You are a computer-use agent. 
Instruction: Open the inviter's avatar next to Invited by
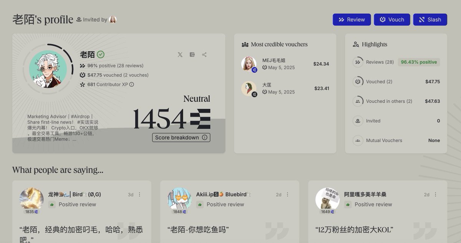tap(113, 20)
